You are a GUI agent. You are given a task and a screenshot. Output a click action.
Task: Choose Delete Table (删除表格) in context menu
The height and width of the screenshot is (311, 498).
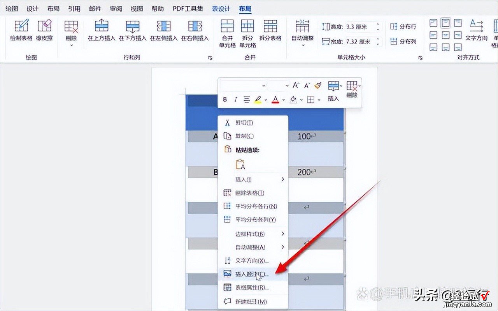click(253, 193)
